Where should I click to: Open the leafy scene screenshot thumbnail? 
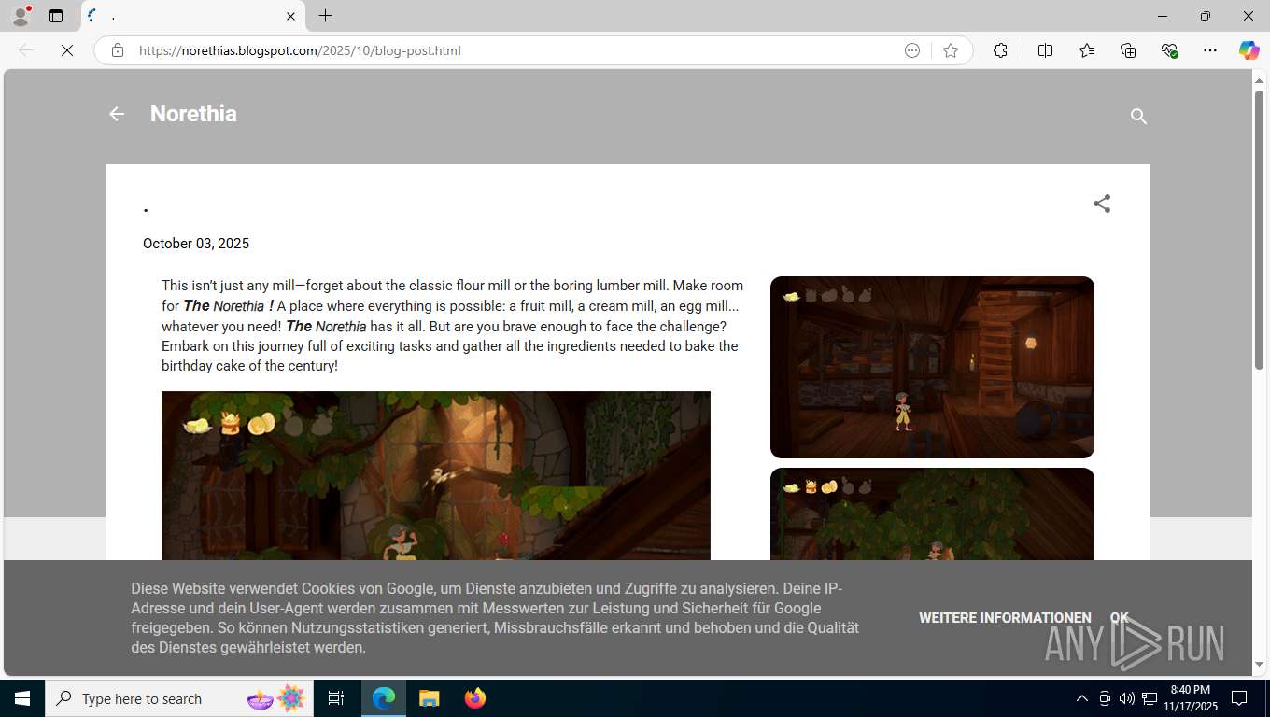pos(932,514)
